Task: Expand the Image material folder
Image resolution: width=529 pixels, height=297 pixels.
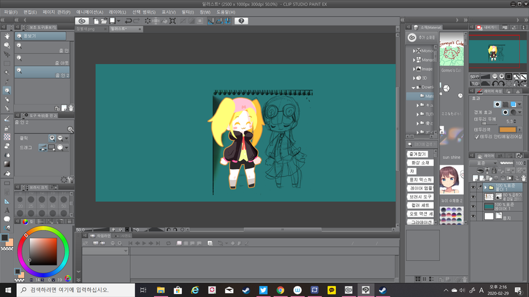Action: click(414, 69)
